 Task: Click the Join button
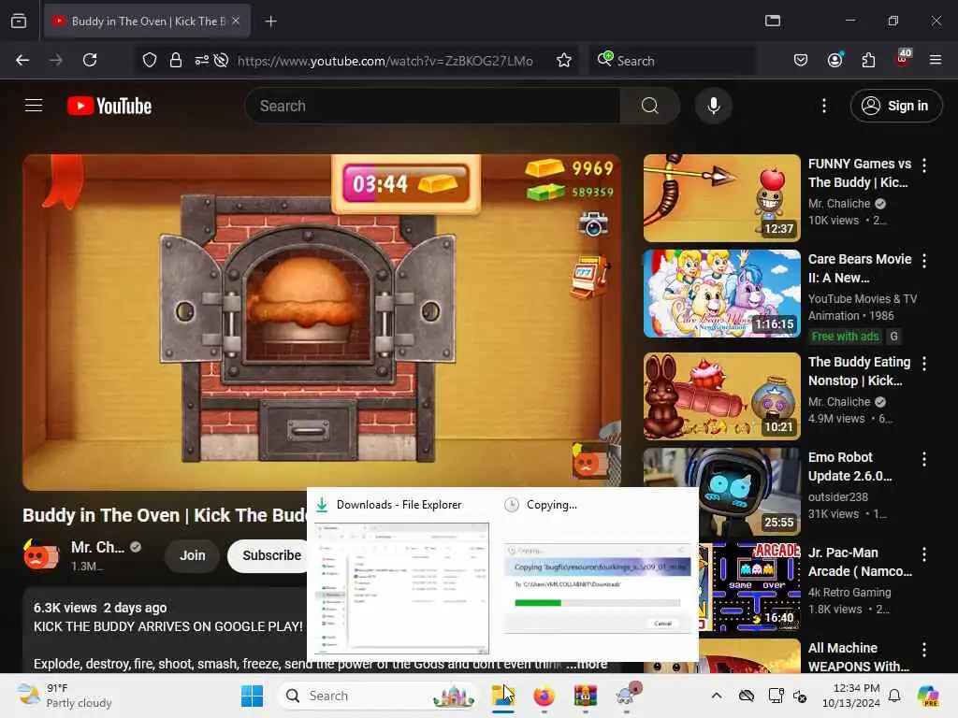click(193, 555)
